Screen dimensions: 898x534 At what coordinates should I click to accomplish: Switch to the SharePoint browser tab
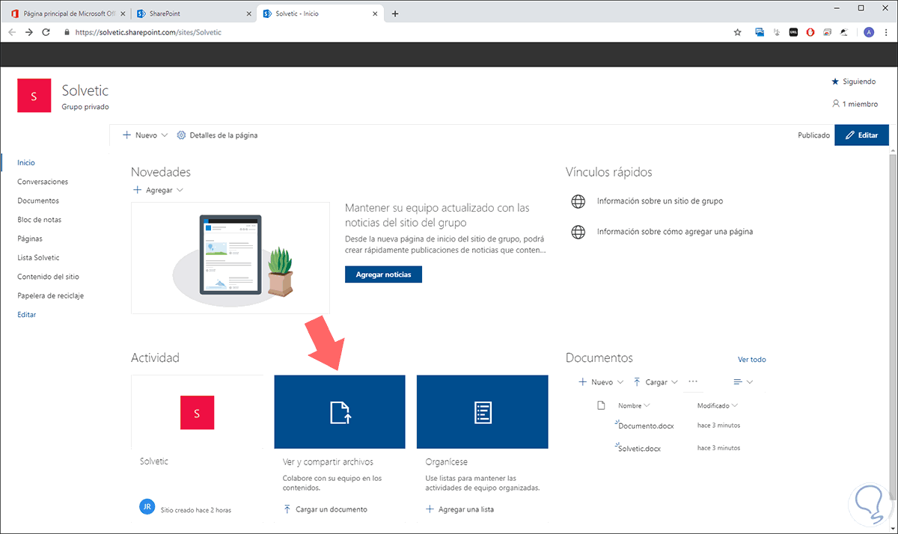pyautogui.click(x=194, y=13)
